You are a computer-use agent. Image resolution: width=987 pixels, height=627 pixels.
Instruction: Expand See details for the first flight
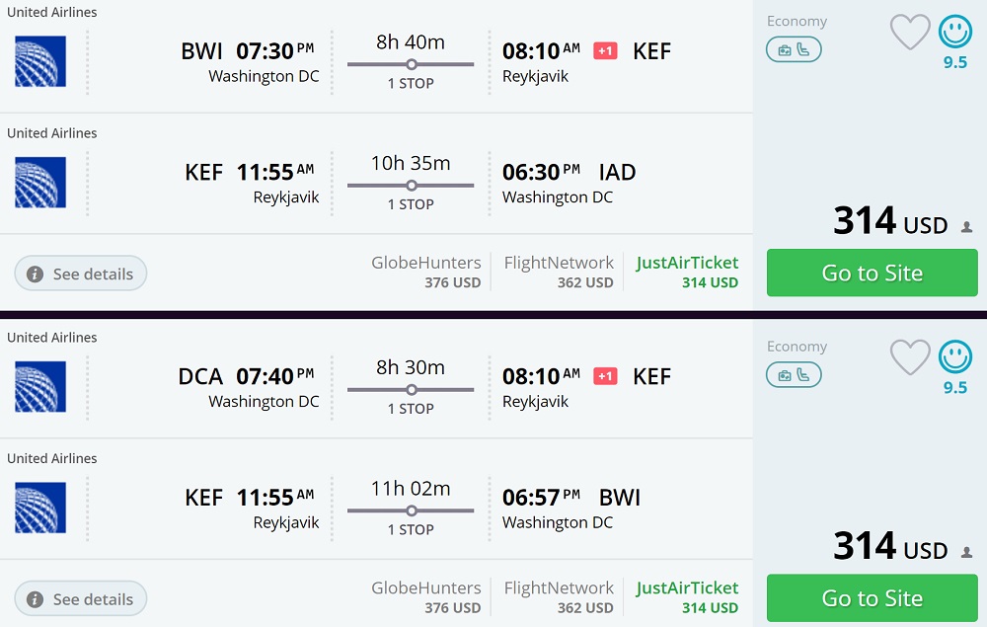click(x=81, y=274)
